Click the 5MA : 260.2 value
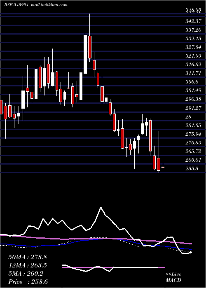 tap(26, 274)
